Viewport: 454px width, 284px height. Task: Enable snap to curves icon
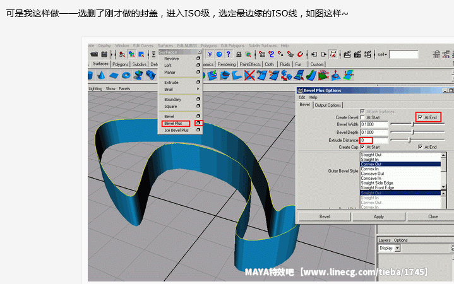(272, 54)
